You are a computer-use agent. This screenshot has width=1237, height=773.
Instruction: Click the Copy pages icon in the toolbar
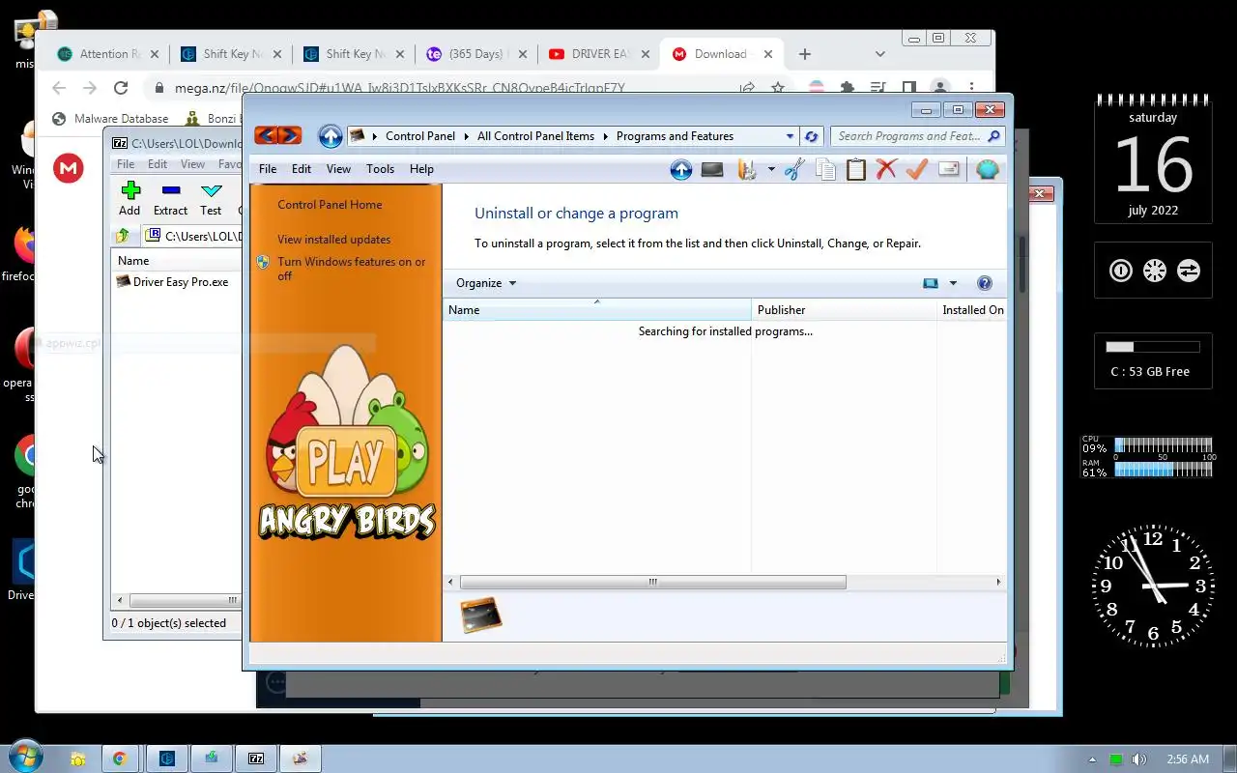click(x=825, y=170)
